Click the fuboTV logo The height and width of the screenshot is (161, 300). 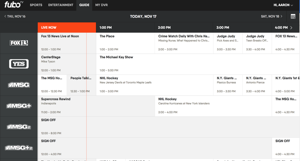[x=14, y=4]
